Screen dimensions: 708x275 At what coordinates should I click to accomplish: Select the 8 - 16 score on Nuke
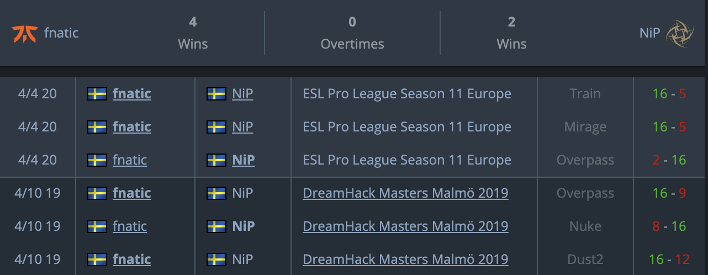(669, 226)
